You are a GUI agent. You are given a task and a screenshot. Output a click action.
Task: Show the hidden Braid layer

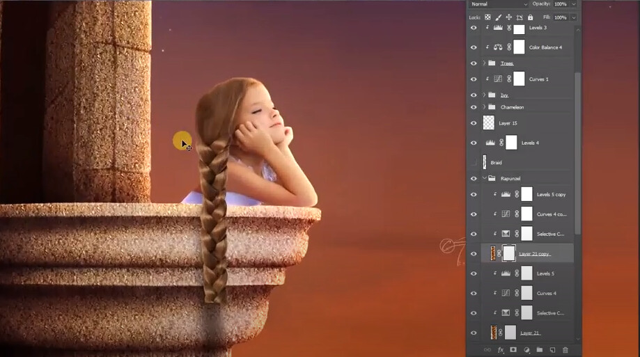tap(474, 163)
